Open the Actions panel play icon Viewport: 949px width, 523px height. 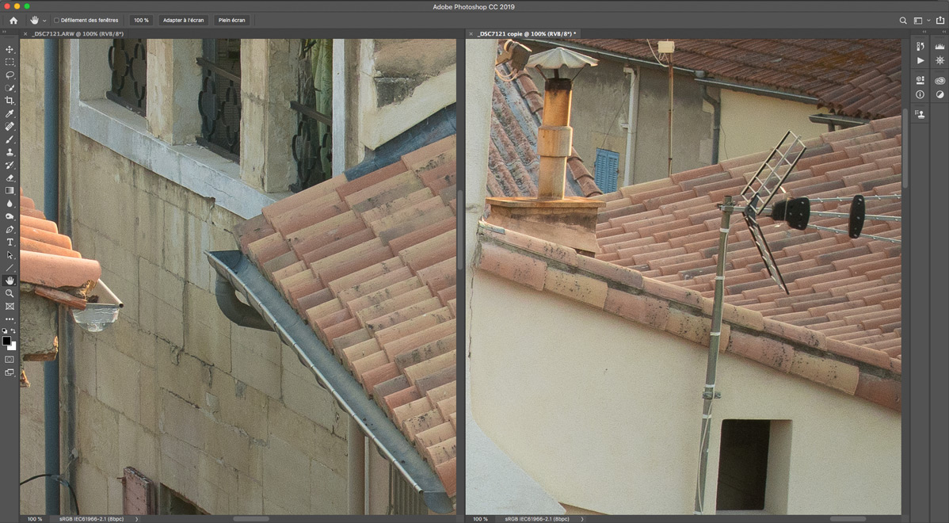[x=920, y=60]
